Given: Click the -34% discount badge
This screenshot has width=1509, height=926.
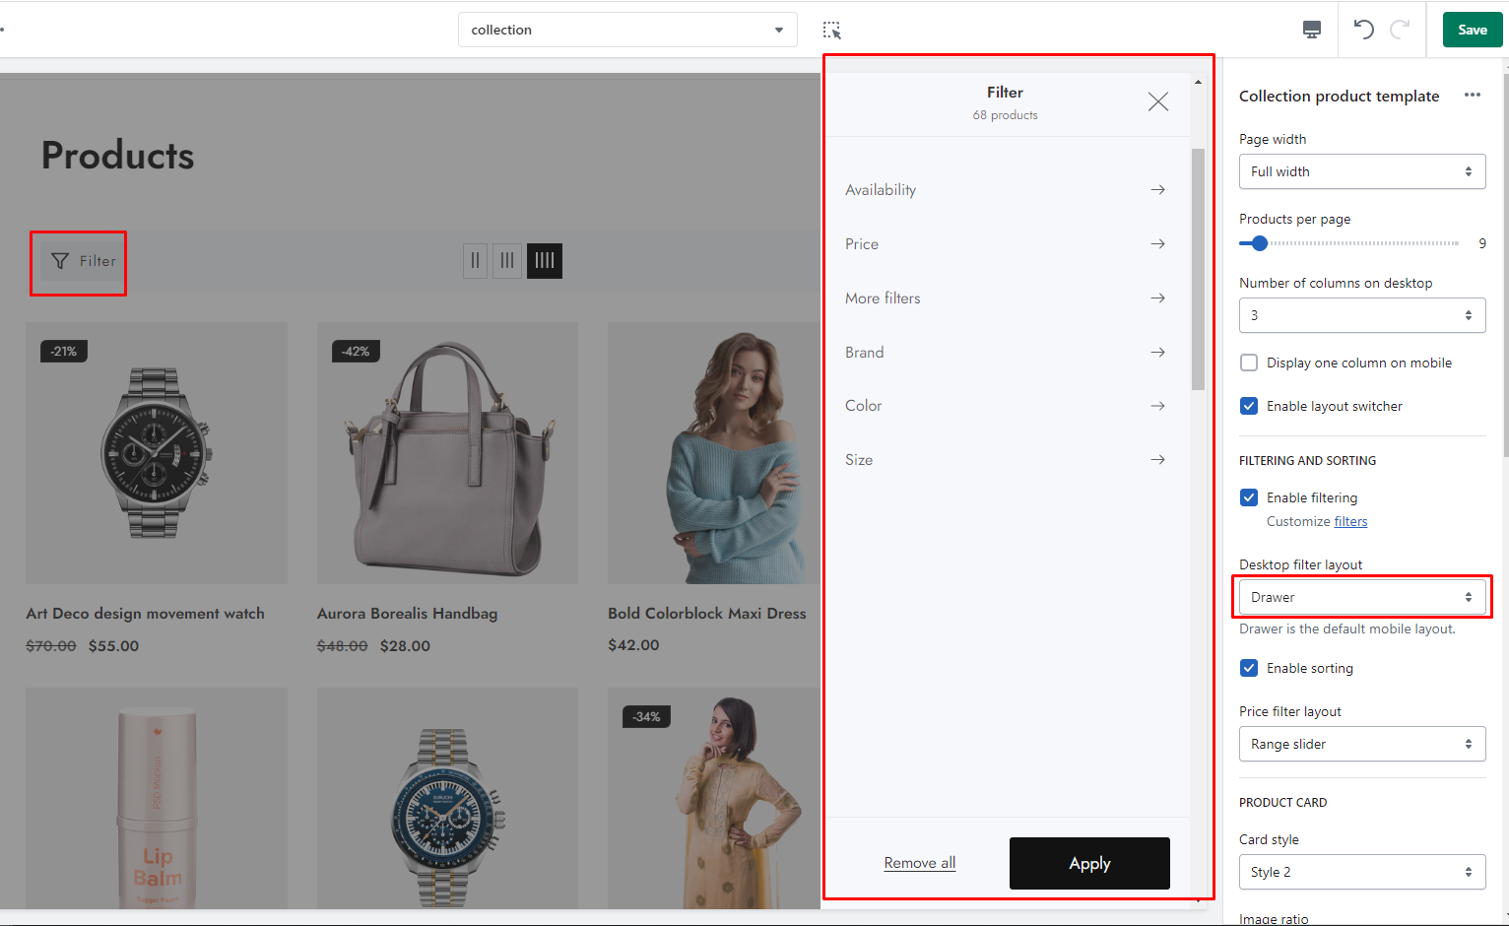Looking at the screenshot, I should pos(646,716).
